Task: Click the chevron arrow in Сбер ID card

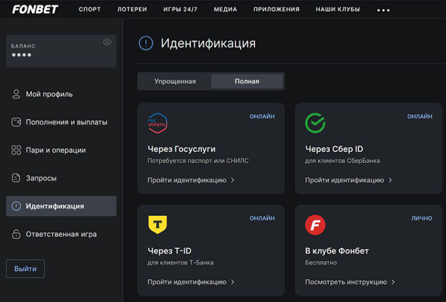Action: coord(390,180)
